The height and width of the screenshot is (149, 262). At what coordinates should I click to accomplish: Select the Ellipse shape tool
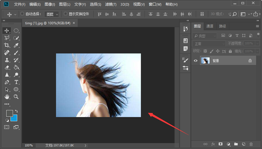tap(16, 89)
